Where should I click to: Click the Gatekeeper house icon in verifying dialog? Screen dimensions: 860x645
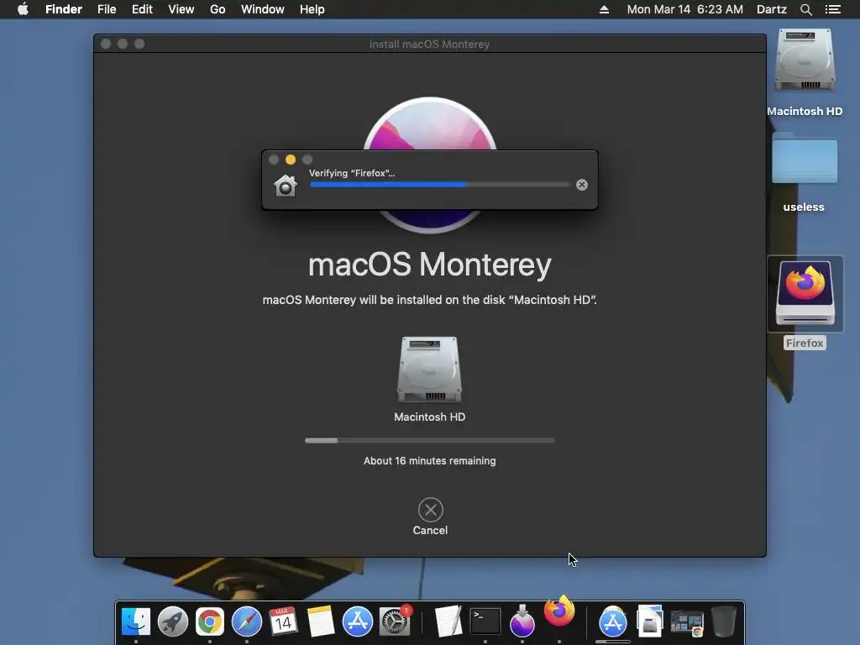pyautogui.click(x=286, y=186)
